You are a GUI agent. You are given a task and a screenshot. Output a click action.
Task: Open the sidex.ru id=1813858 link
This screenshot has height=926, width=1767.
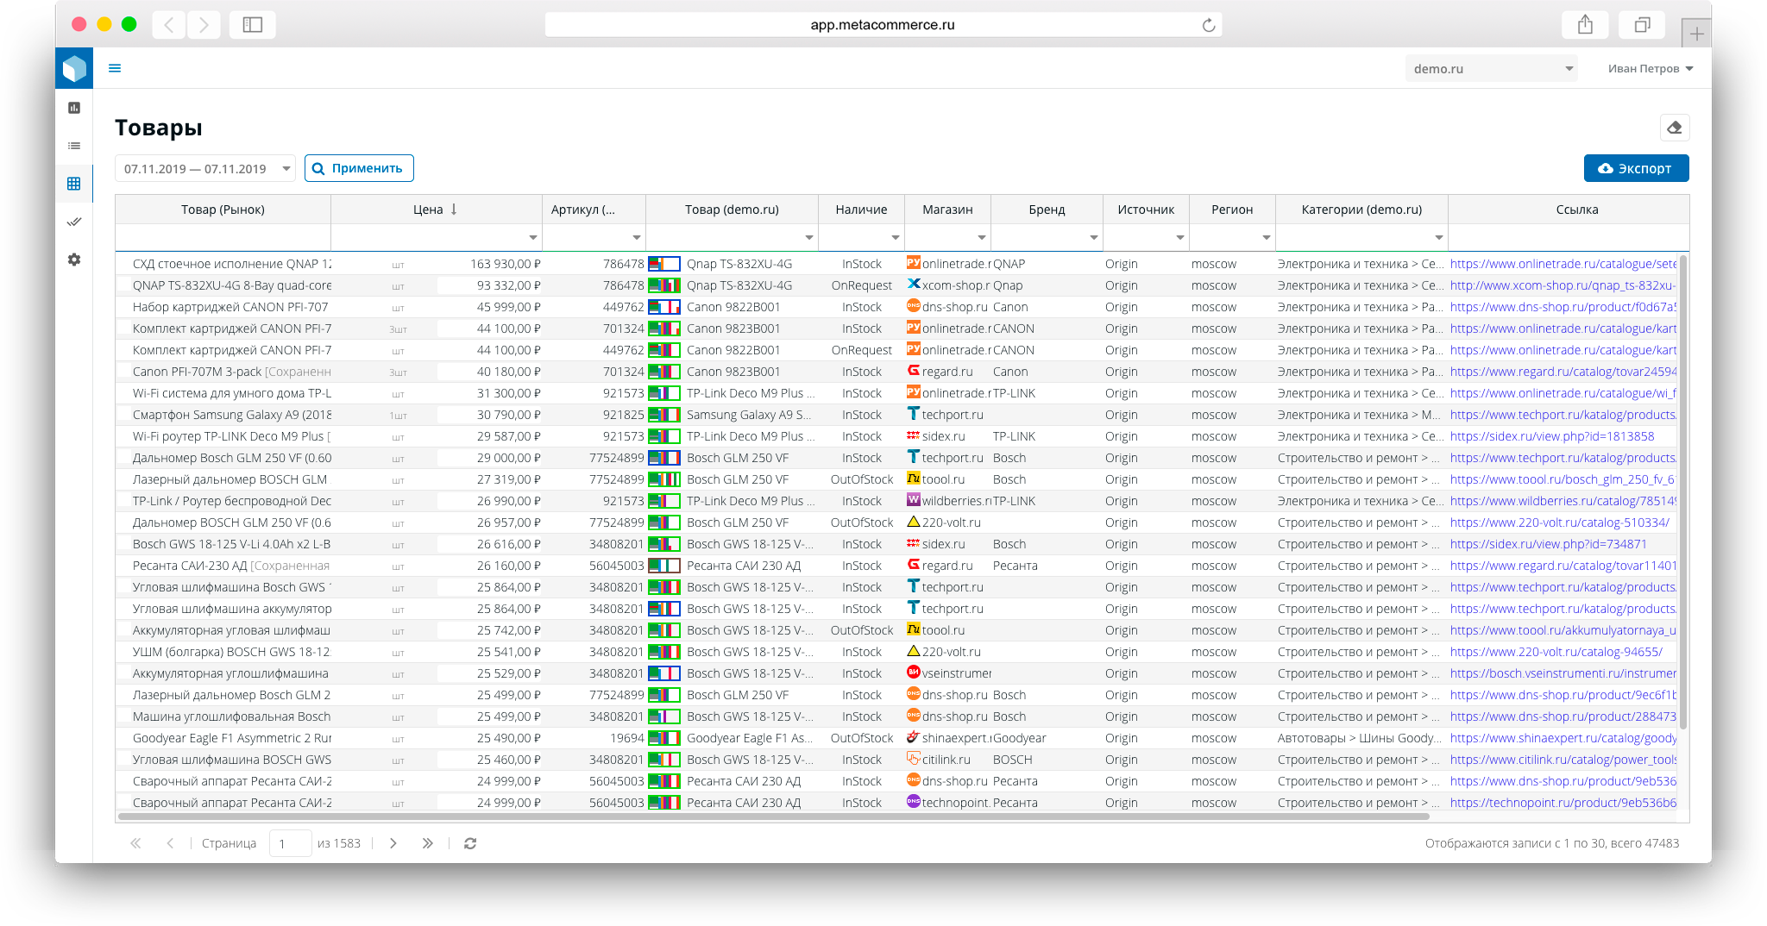click(1552, 436)
